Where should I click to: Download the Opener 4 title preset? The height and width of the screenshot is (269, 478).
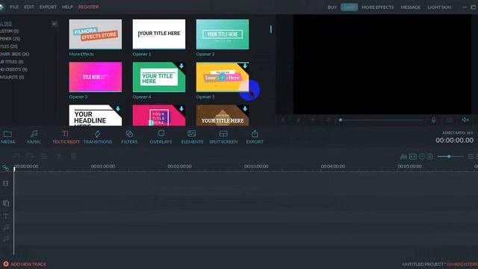pyautogui.click(x=181, y=66)
